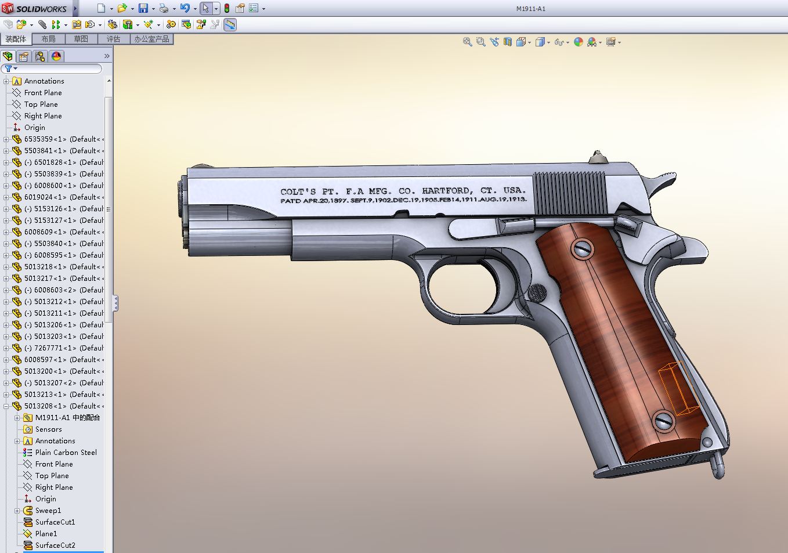The height and width of the screenshot is (553, 788).
Task: Open the Options checklist icon
Action: [254, 8]
